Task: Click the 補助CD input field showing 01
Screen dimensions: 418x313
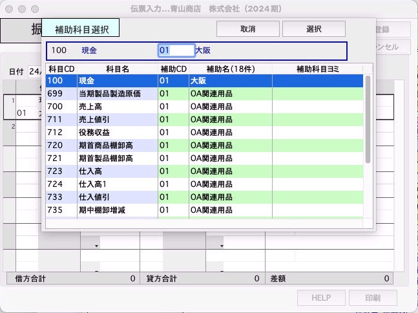Action: [176, 49]
